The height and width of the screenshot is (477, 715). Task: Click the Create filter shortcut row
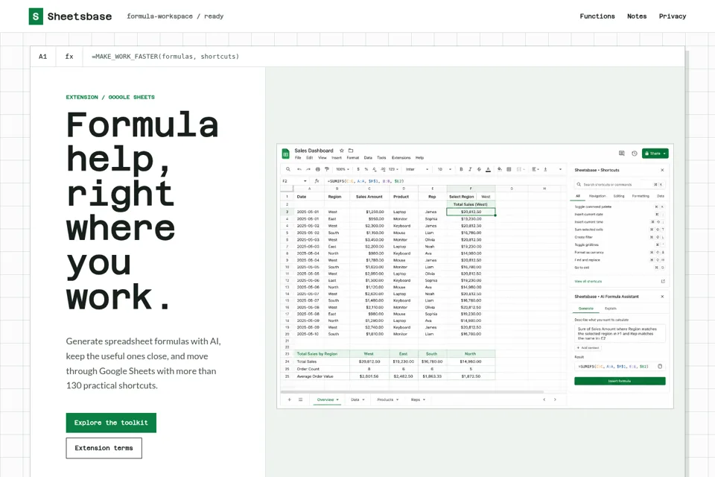coord(619,237)
